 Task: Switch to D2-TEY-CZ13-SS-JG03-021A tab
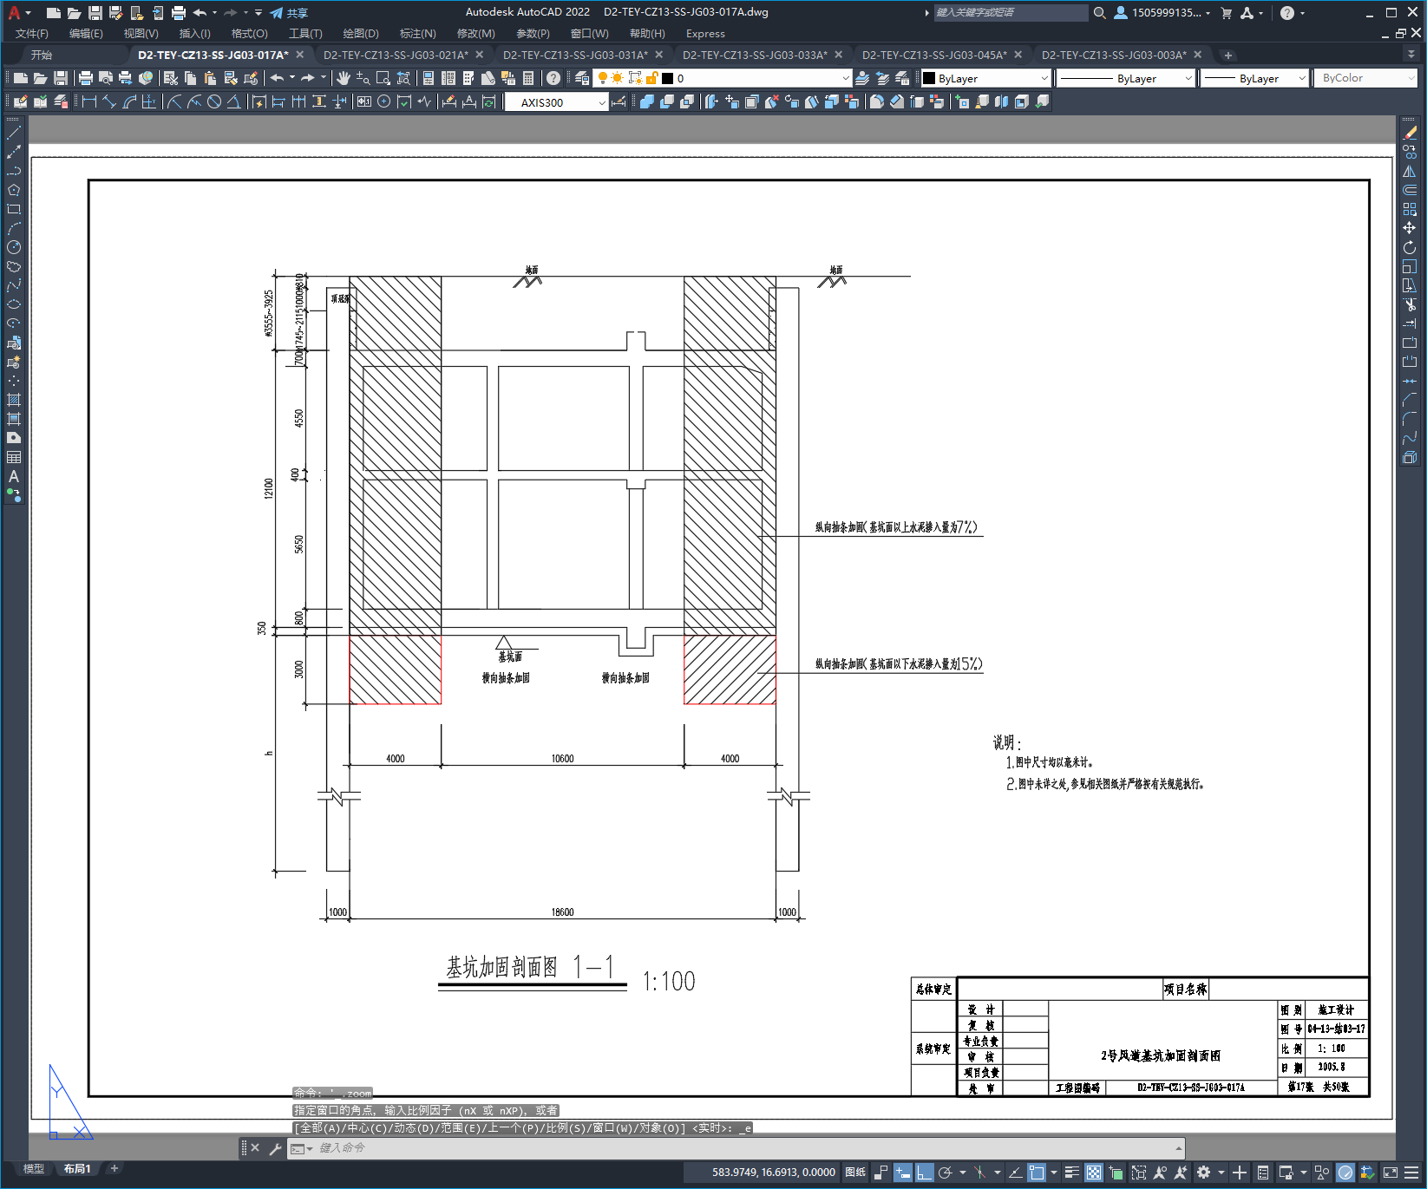point(396,55)
